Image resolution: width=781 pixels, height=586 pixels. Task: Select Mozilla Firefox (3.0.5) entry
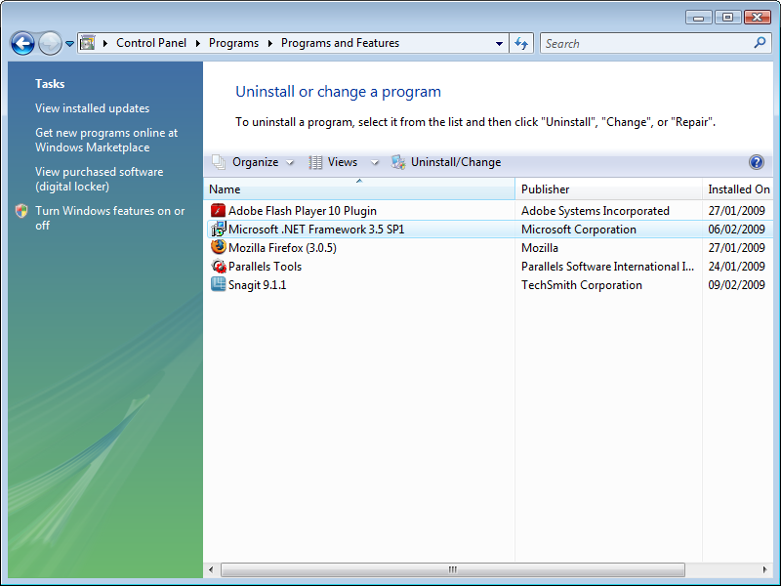click(282, 248)
